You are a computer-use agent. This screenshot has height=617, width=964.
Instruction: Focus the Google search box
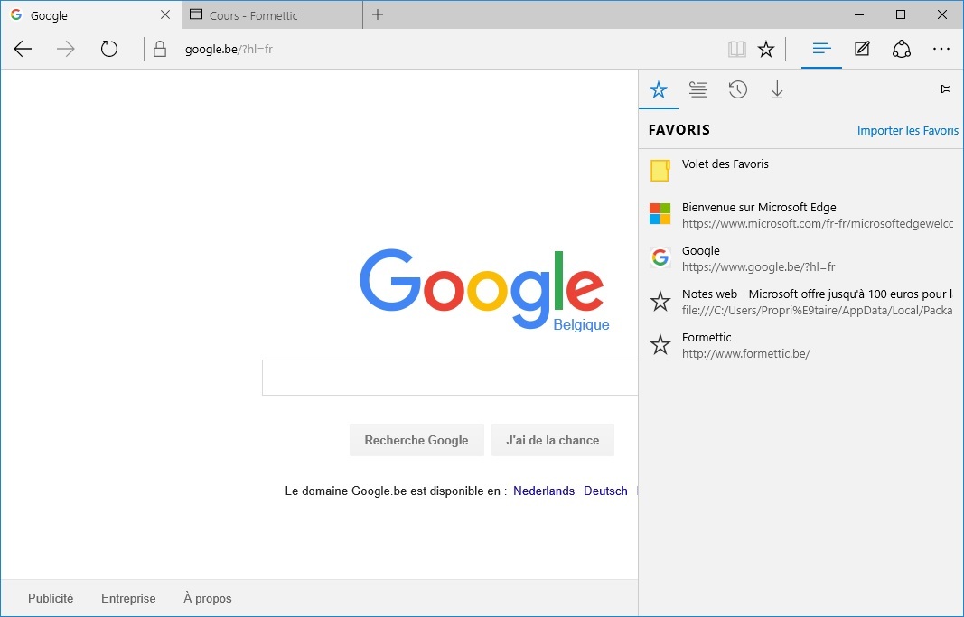[450, 378]
